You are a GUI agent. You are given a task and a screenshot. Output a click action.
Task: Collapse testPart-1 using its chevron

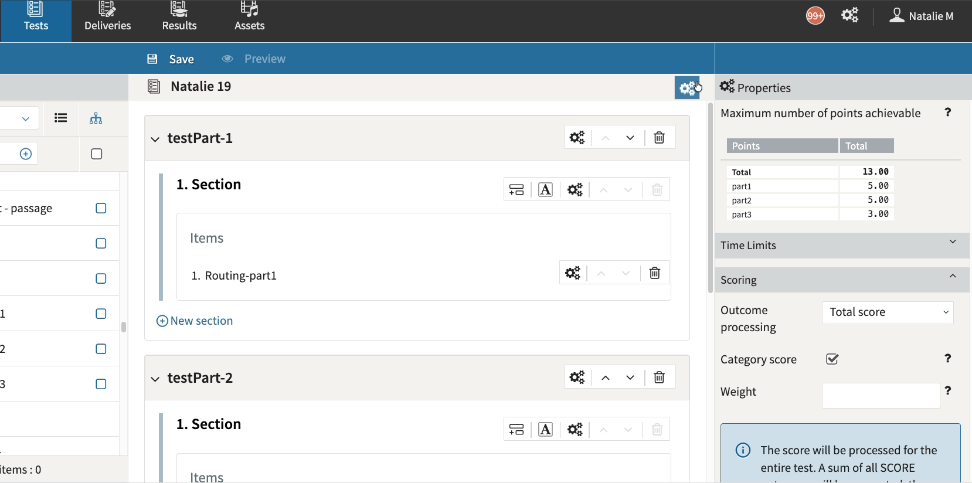(155, 139)
